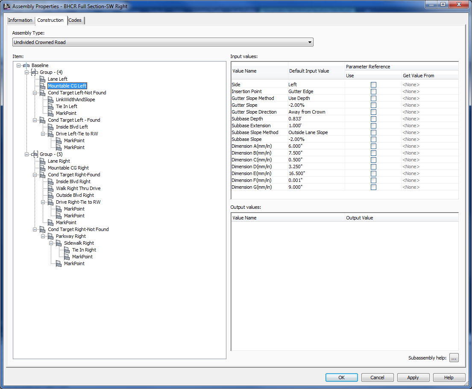Select the Lane Left subassembly icon
Image resolution: width=472 pixels, height=389 pixels.
tap(42, 79)
